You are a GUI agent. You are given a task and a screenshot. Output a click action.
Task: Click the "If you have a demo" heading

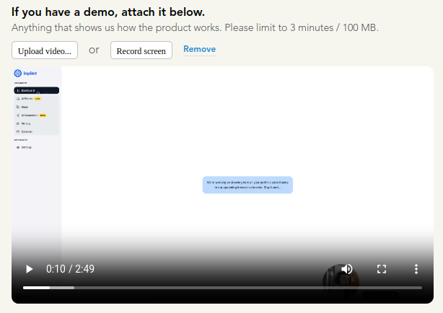point(108,12)
